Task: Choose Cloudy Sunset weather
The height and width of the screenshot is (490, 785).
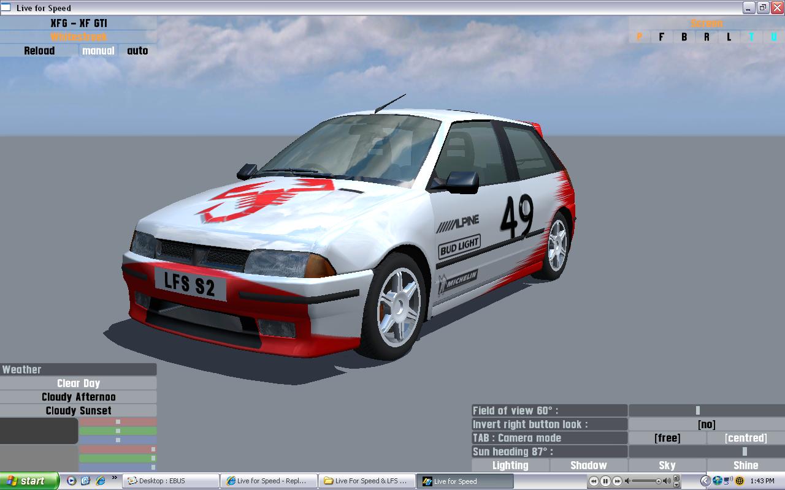Action: point(78,410)
